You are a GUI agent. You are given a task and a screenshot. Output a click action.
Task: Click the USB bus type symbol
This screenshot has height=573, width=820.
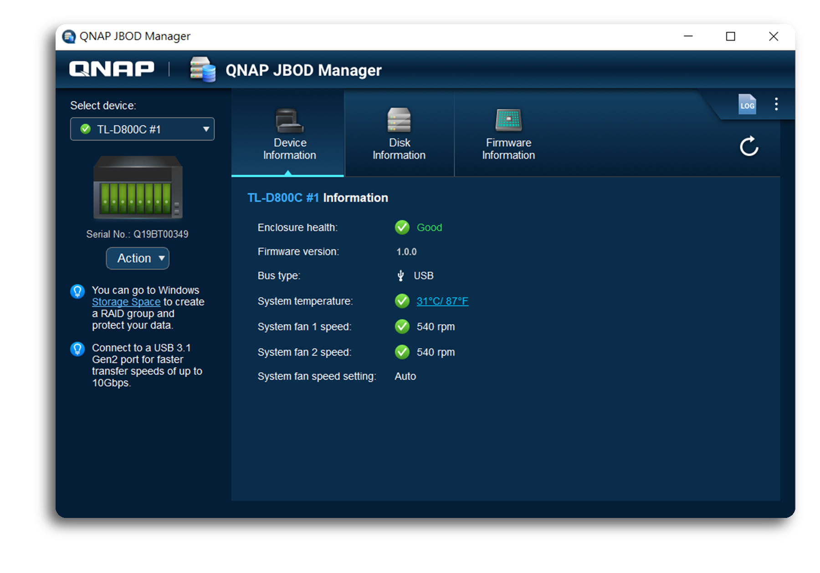400,276
